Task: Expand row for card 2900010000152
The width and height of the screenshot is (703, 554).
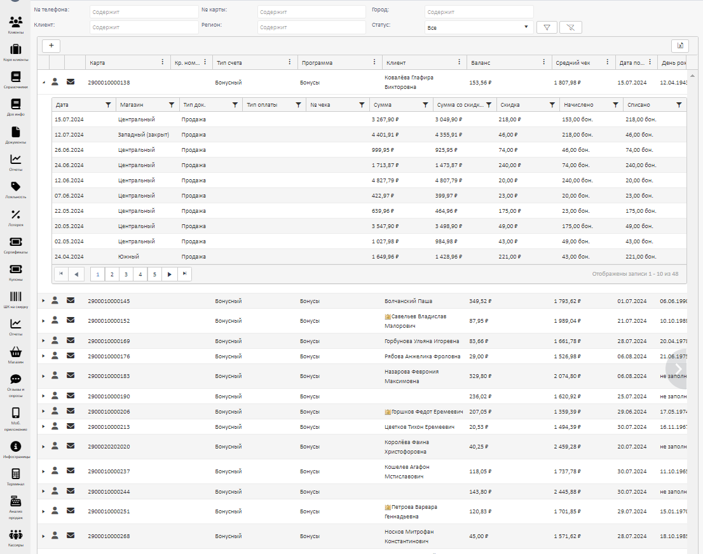Action: pos(43,321)
